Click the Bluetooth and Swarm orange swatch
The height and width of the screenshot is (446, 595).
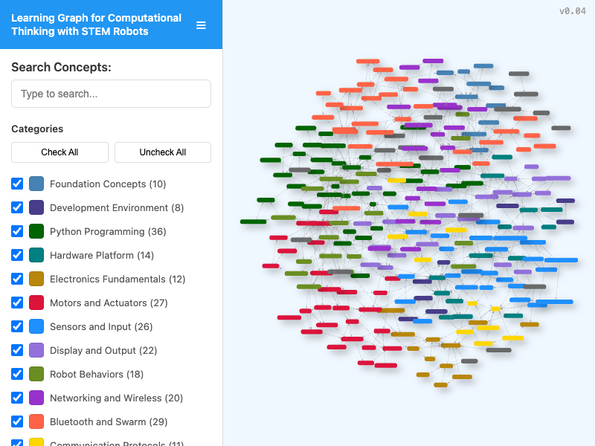[x=36, y=421]
